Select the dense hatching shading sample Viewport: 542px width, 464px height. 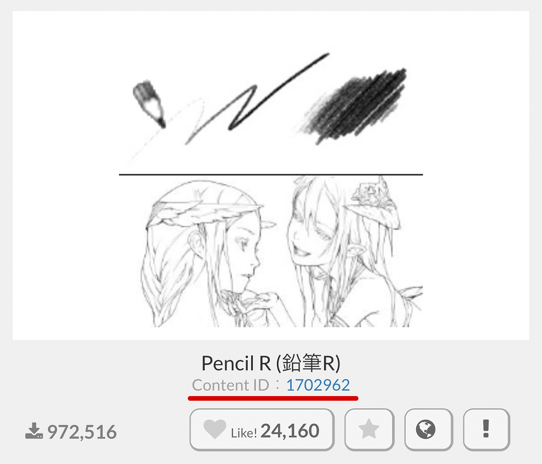pyautogui.click(x=354, y=105)
